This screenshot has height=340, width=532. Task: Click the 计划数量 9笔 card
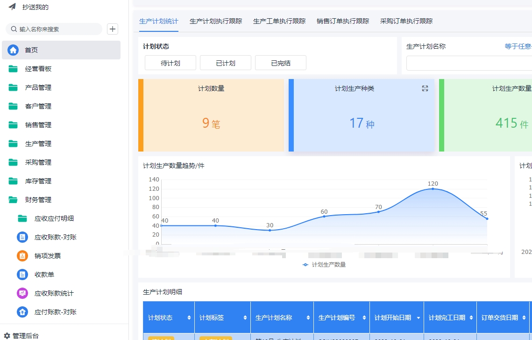211,115
